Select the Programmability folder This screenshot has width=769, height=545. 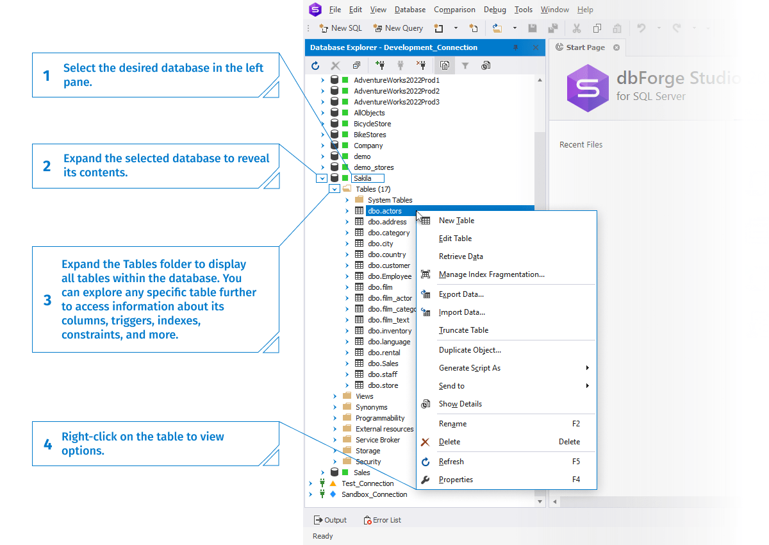(380, 418)
